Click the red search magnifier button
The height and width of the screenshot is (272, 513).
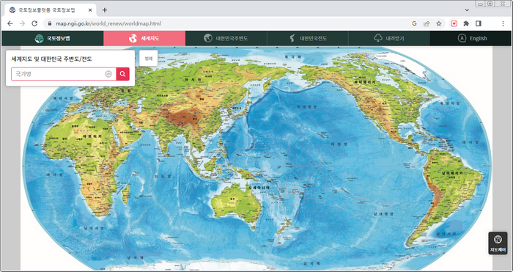[x=122, y=74]
